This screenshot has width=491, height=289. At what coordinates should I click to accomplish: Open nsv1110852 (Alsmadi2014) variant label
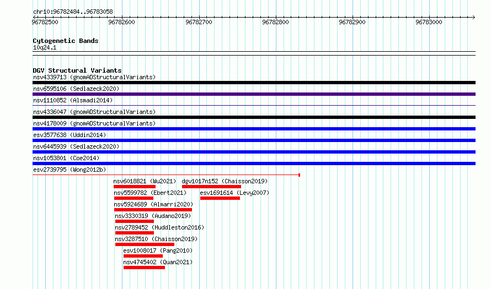(x=73, y=100)
